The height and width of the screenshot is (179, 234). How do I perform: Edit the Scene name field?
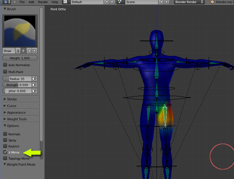[x=141, y=2]
